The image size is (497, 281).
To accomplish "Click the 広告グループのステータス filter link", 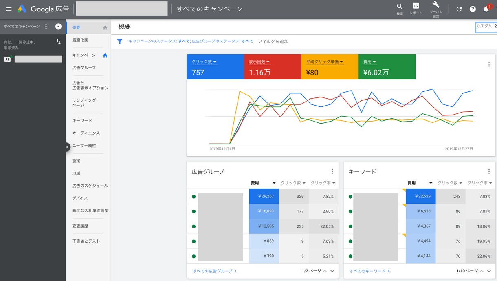I will pyautogui.click(x=222, y=41).
